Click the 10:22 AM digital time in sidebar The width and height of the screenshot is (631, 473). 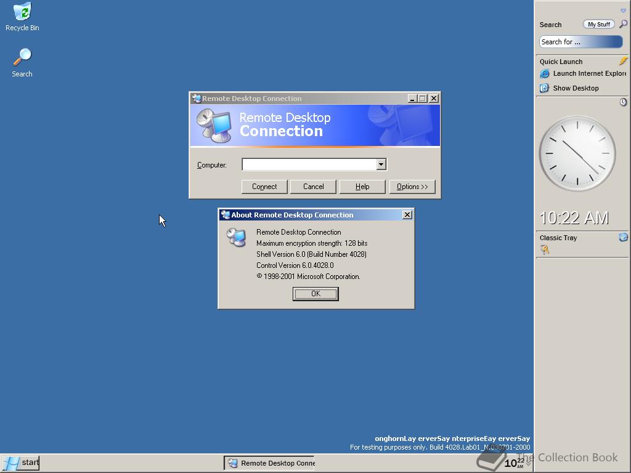574,218
